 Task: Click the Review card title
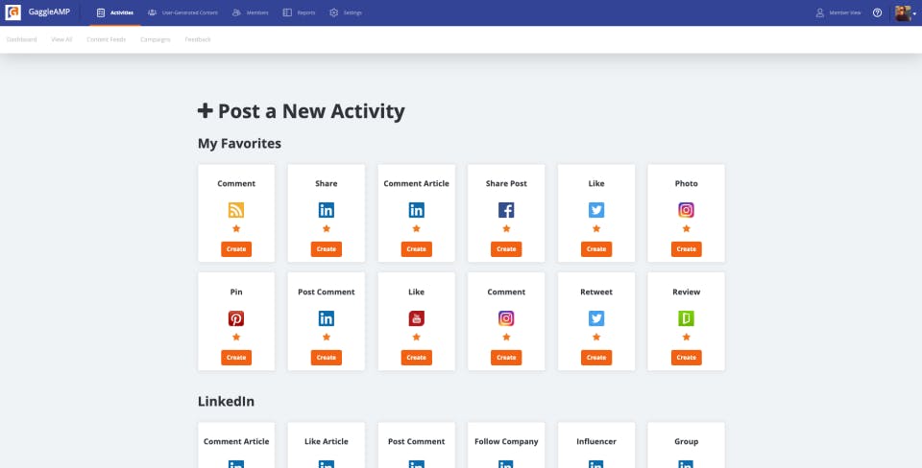[x=686, y=292]
